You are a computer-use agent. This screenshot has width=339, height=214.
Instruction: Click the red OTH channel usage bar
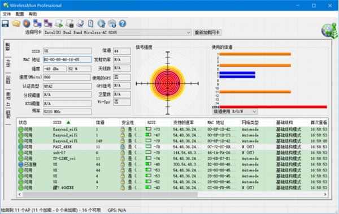point(273,107)
